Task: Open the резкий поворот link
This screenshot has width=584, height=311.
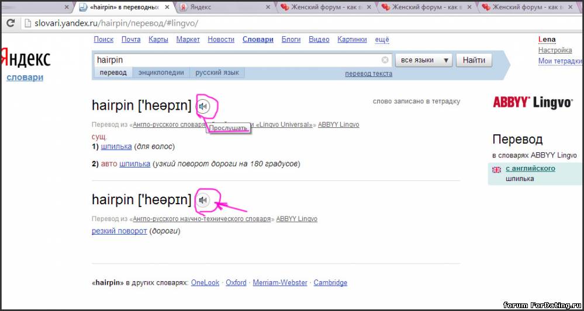Action: pos(119,231)
